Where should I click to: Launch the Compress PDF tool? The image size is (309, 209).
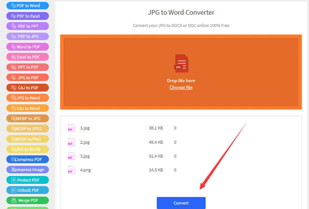27,159
